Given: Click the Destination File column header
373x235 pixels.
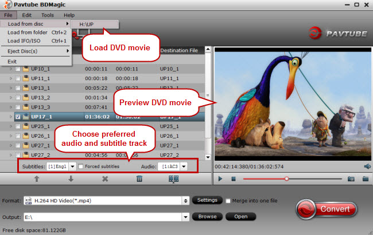Looking at the screenshot, I should coord(179,50).
